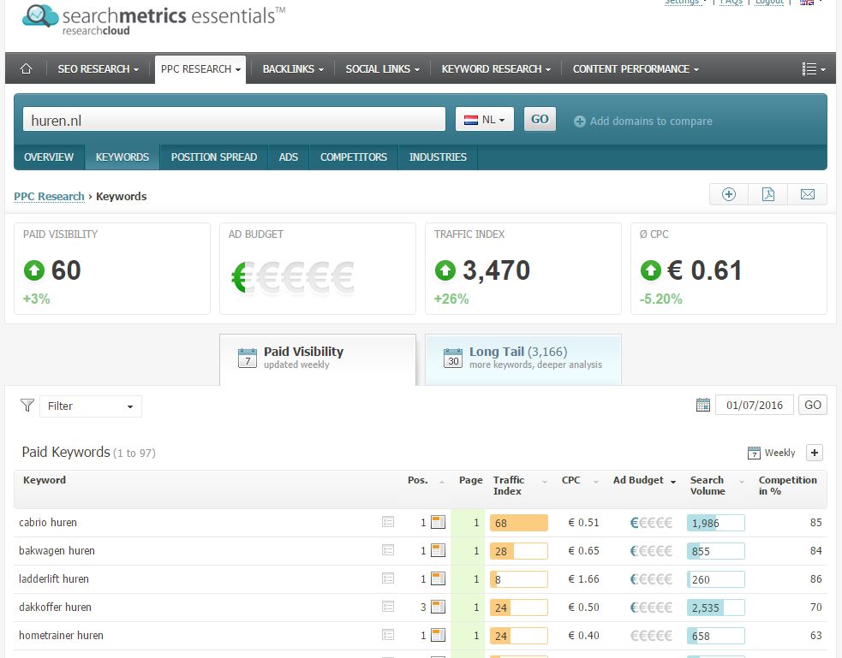Expand the SEO Research menu
The width and height of the screenshot is (842, 658).
(99, 69)
